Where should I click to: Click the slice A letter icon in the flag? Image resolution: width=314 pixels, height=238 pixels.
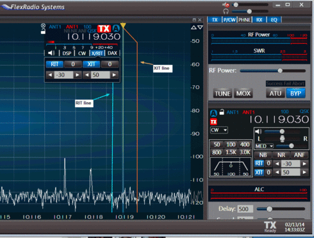point(116,28)
